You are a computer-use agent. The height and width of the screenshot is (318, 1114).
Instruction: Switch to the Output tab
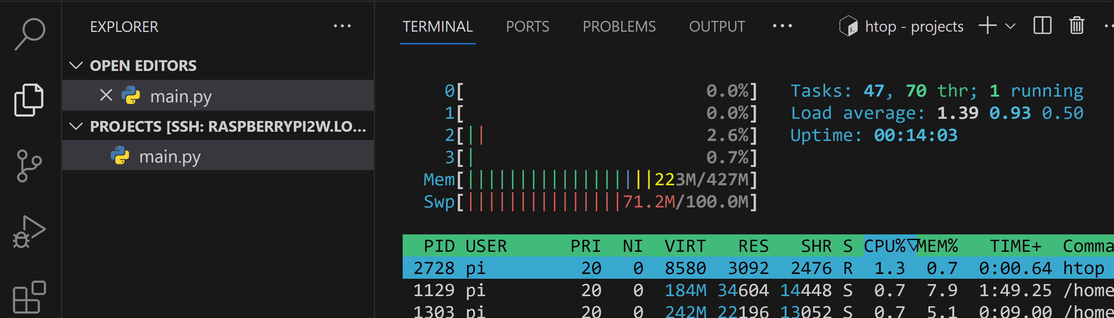tap(717, 27)
